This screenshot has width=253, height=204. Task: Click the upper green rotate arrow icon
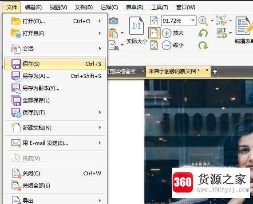pos(203,33)
